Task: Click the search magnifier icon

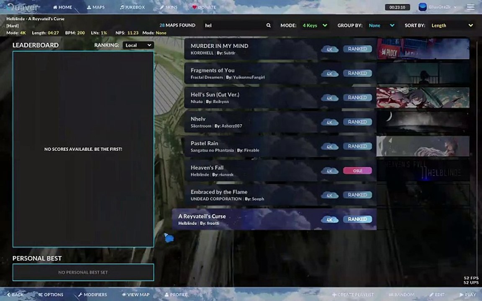Action: [x=268, y=25]
